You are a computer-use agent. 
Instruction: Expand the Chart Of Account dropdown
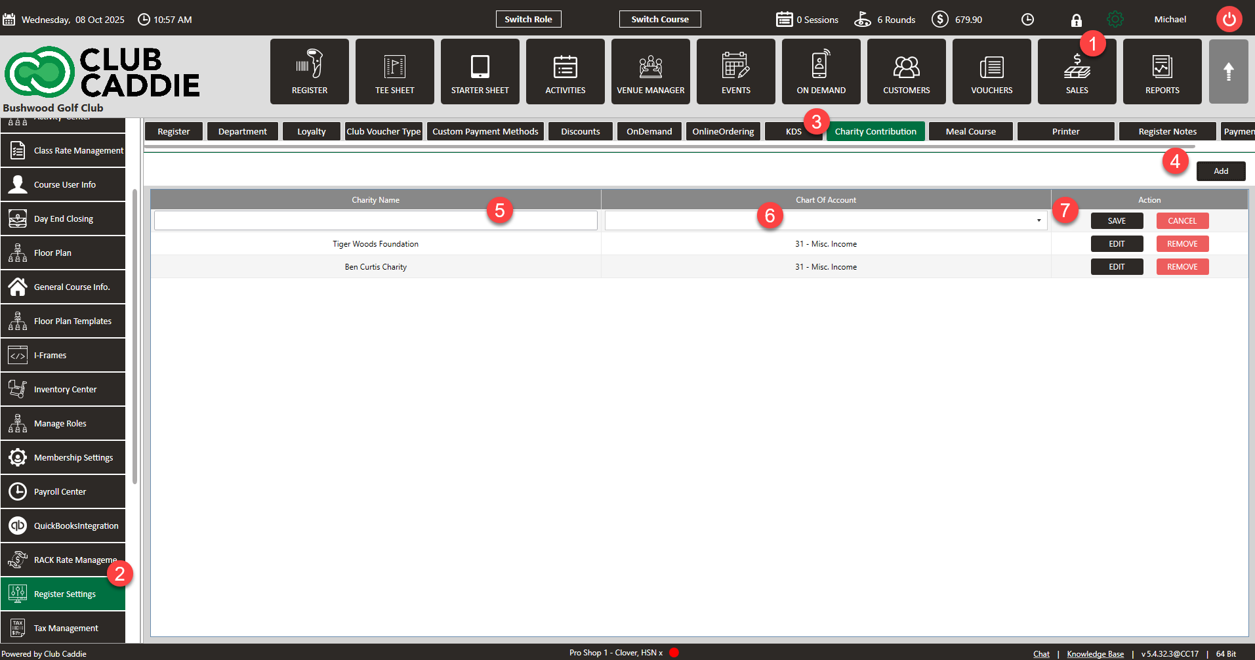pos(1039,220)
